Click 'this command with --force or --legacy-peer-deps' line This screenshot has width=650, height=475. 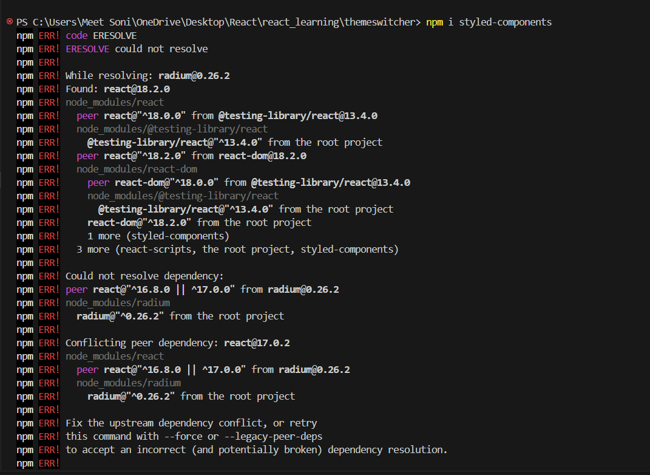tap(194, 436)
